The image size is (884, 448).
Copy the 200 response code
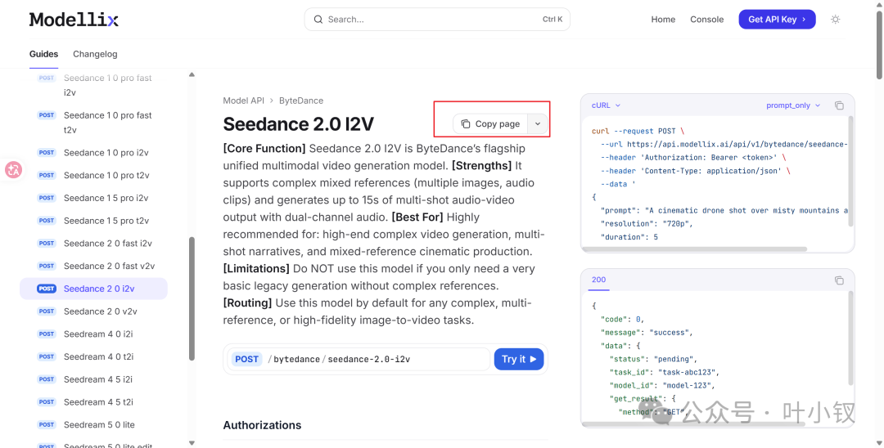(839, 280)
